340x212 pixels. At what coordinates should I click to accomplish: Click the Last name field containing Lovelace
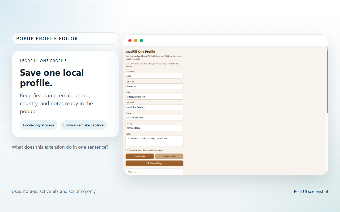[x=154, y=86]
